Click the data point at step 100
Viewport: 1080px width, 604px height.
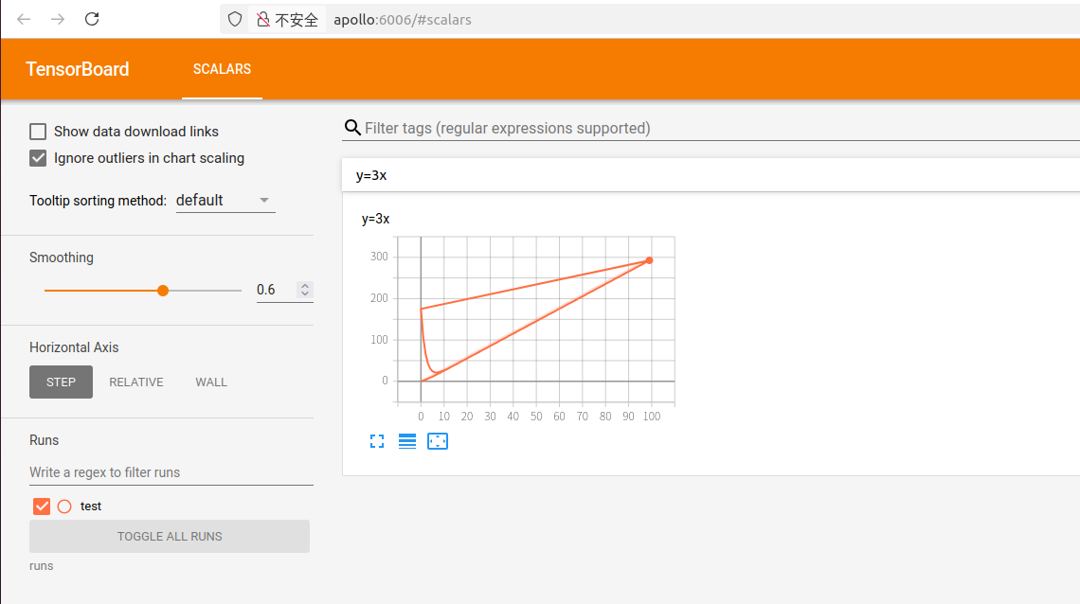649,260
